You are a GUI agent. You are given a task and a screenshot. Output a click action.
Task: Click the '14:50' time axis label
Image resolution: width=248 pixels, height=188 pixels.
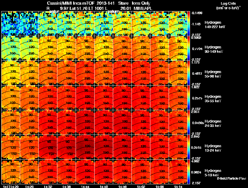point(104,186)
